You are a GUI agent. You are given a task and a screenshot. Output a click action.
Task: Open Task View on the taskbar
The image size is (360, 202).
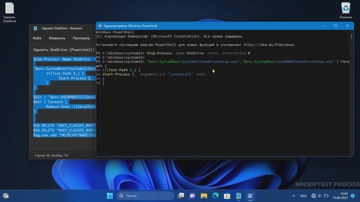[181, 196]
